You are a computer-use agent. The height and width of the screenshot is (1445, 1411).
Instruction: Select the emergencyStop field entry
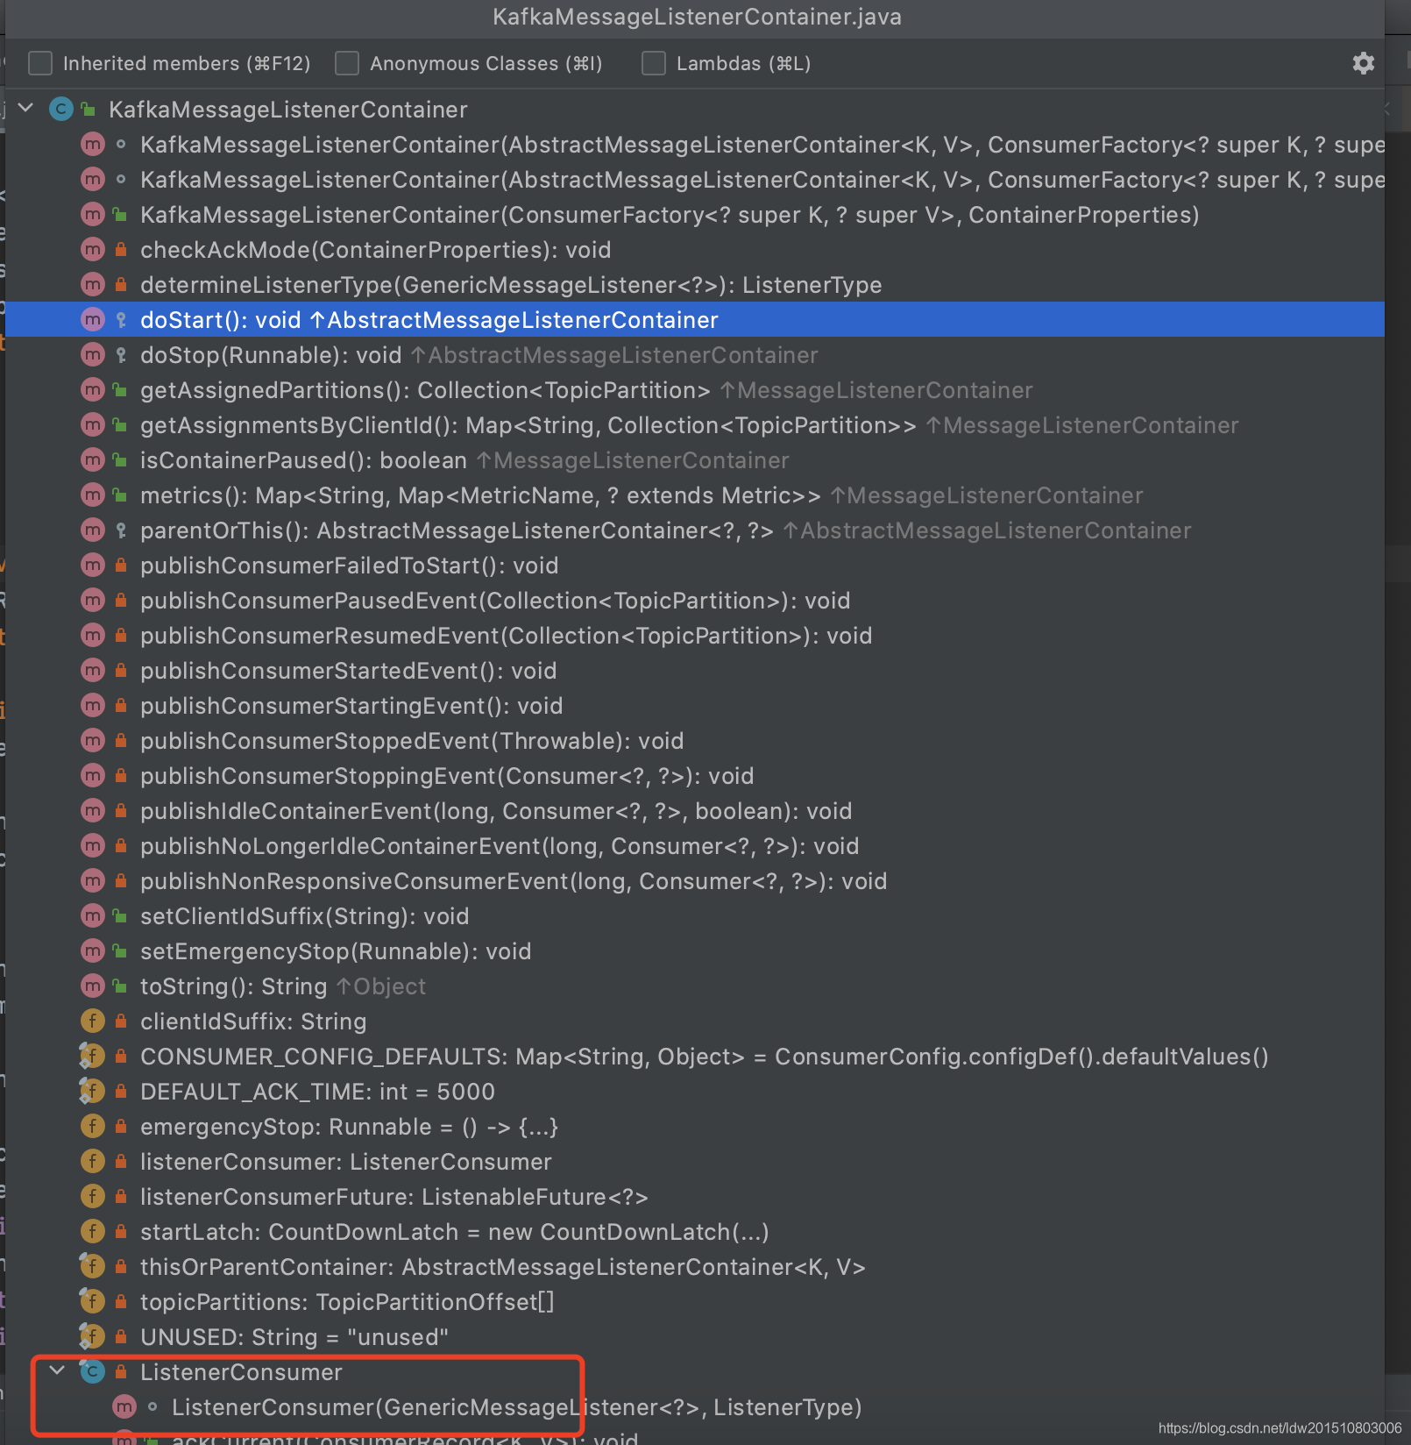click(351, 1126)
